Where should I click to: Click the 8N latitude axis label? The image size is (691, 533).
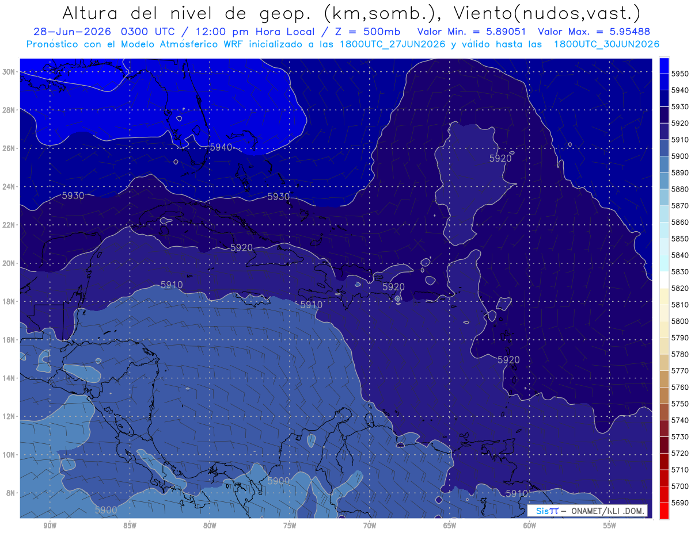12,493
